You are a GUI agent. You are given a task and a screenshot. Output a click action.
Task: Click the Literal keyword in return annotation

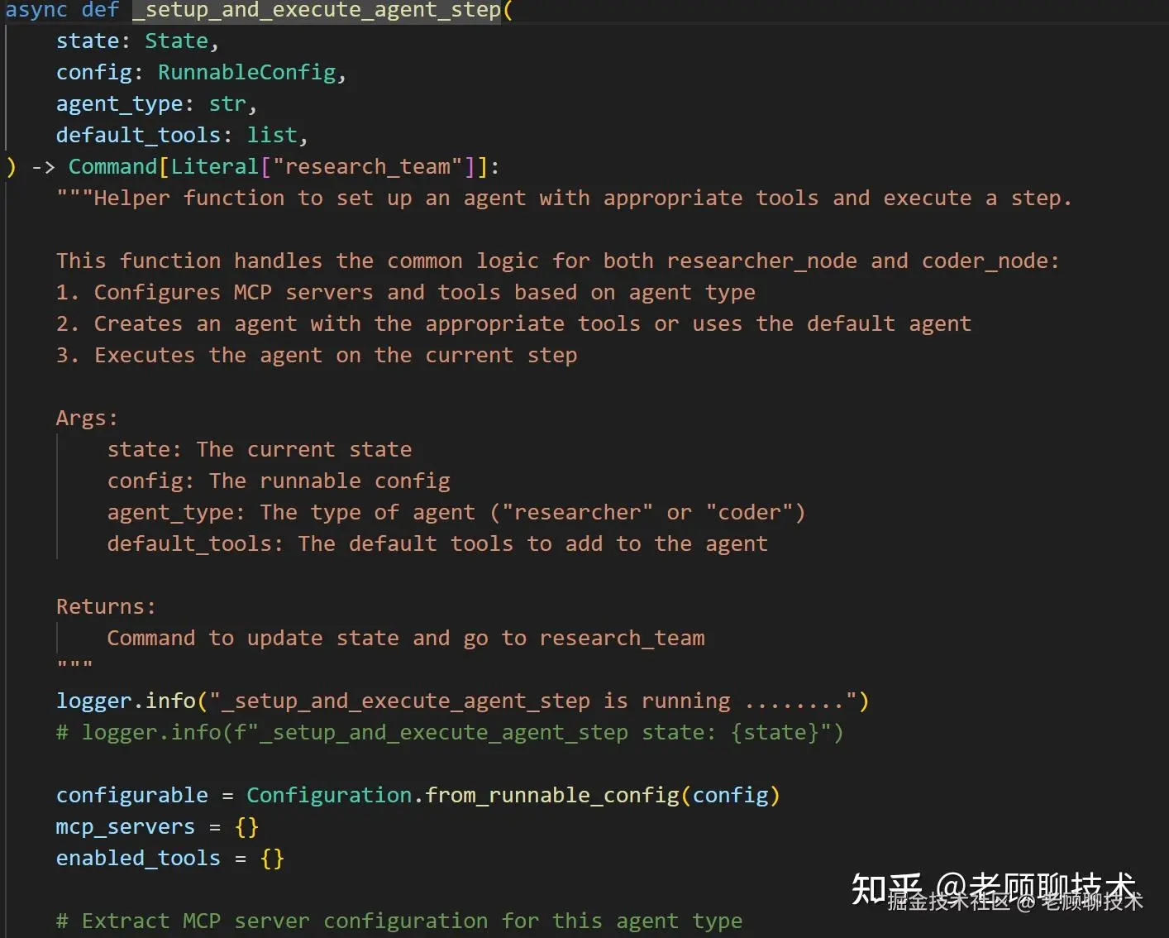click(214, 167)
